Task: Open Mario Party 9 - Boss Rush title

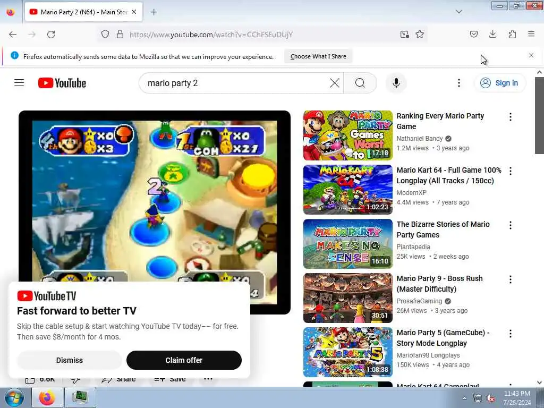Action: coord(439,284)
